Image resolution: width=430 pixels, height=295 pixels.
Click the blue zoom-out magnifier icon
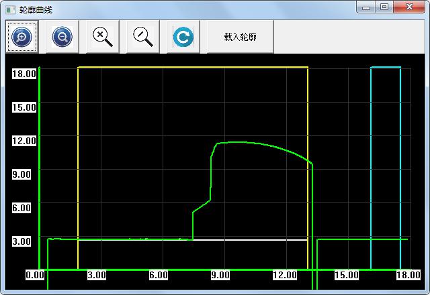click(x=62, y=37)
